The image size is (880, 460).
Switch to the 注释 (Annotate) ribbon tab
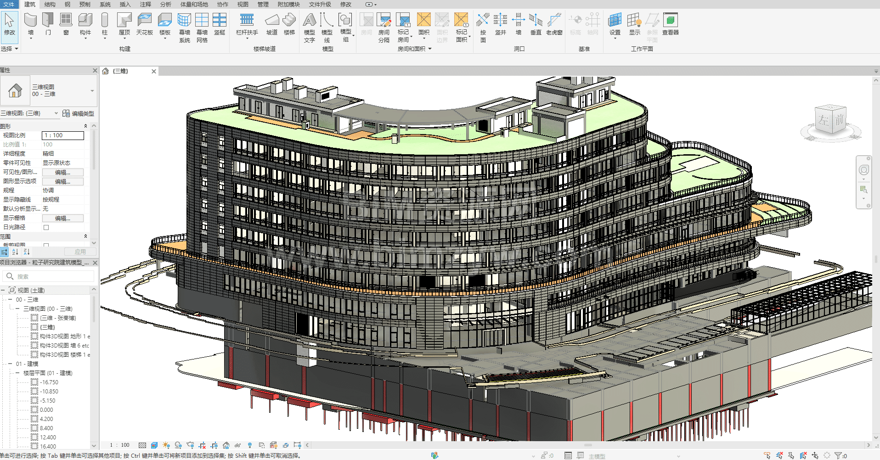pos(145,4)
